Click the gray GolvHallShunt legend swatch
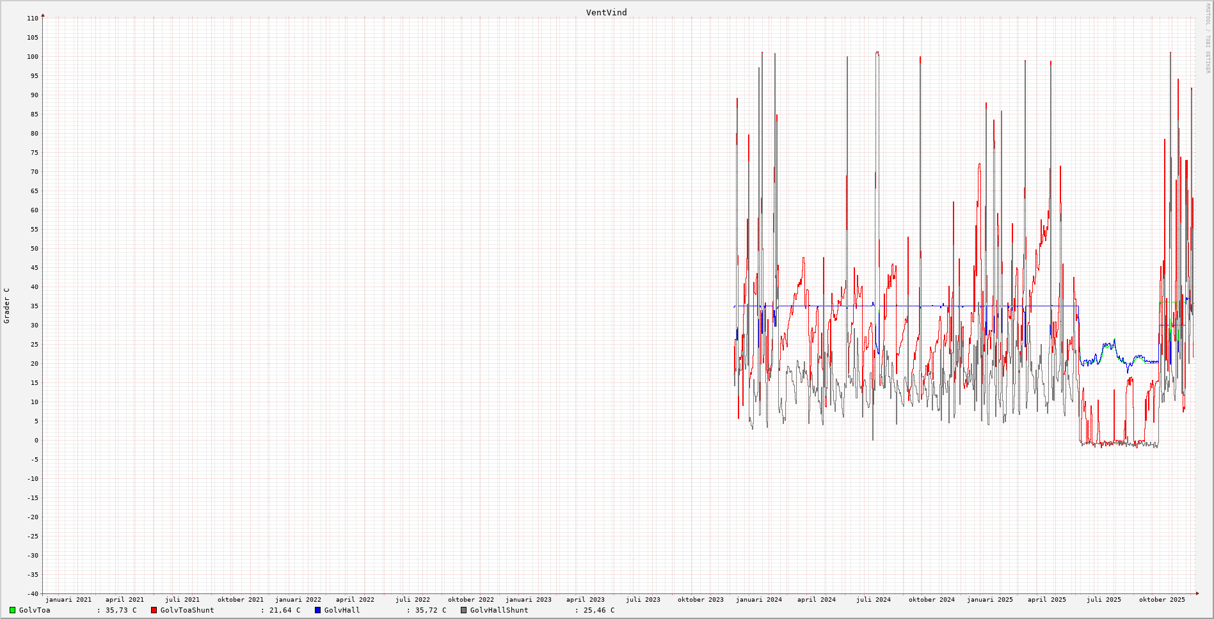Viewport: 1214px width, 619px height. [x=463, y=610]
